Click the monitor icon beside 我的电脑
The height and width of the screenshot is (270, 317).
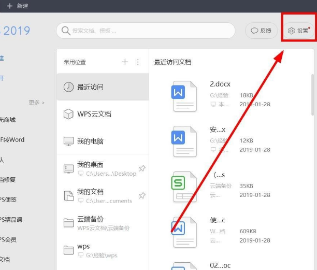(x=68, y=141)
